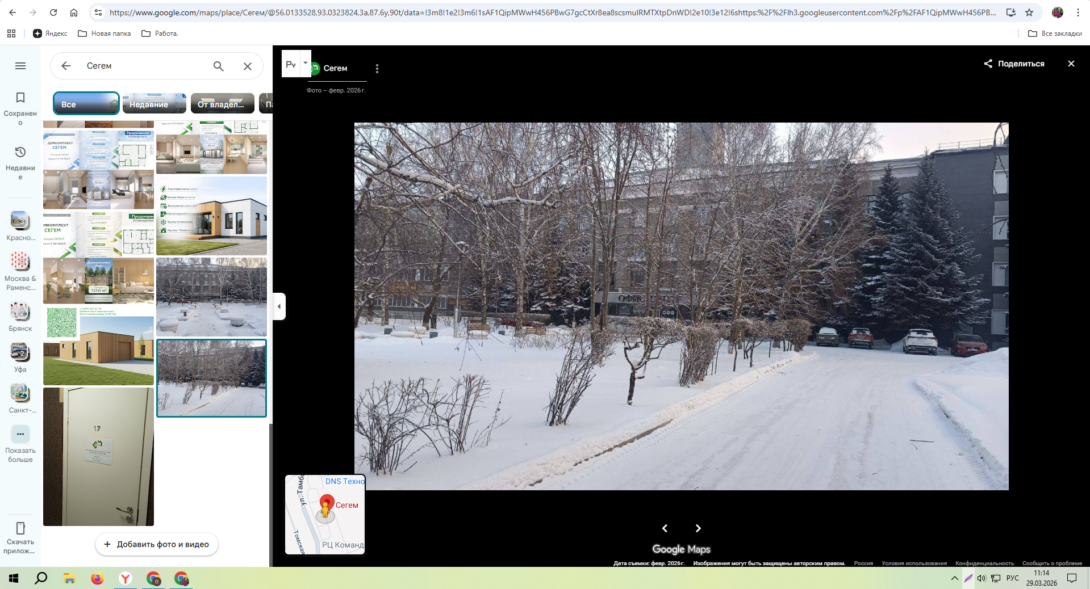Clear the search field with X

248,66
